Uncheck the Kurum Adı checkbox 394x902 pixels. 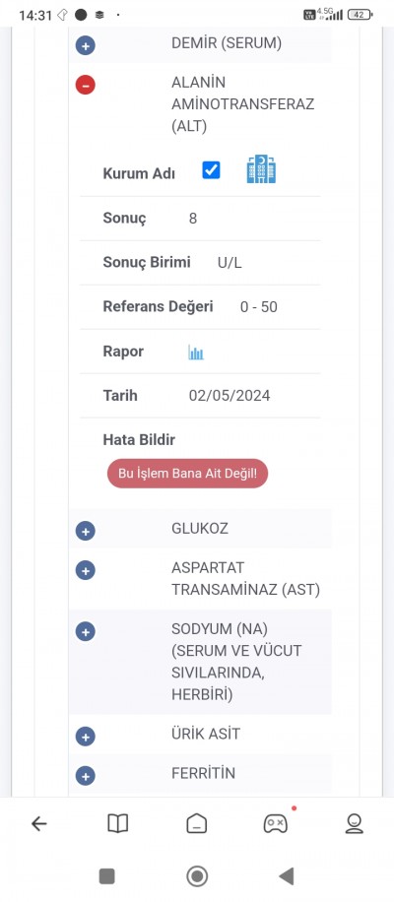pos(211,170)
